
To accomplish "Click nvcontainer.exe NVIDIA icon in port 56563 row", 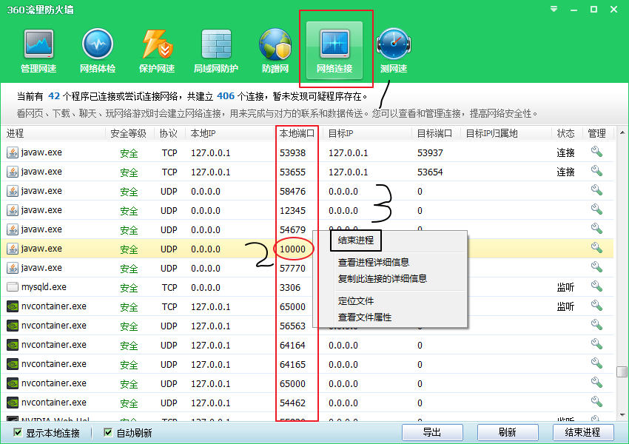I will 13,326.
